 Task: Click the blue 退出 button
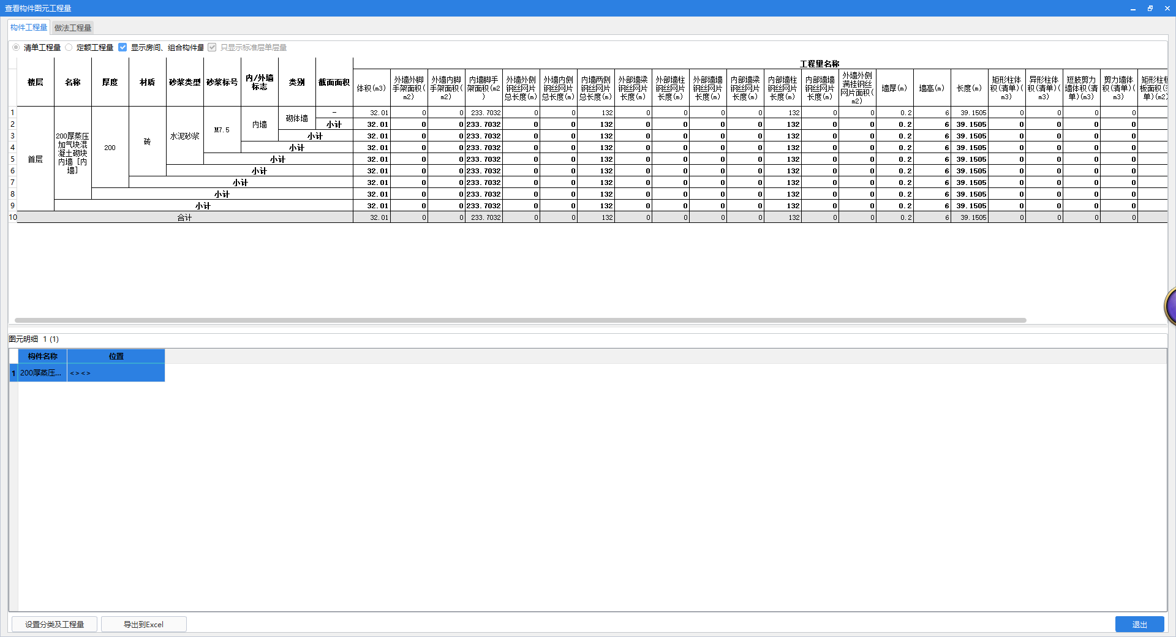coord(1139,624)
